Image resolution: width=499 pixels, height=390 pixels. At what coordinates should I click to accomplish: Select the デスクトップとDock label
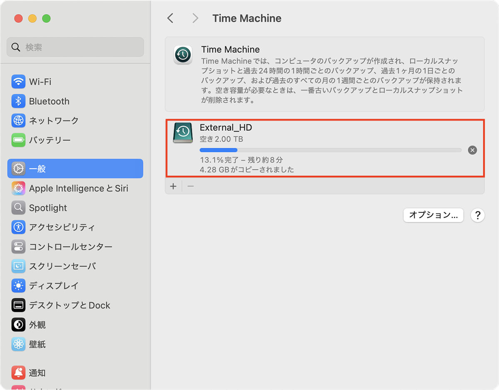click(x=69, y=306)
